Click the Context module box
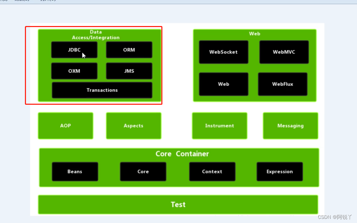 point(212,171)
